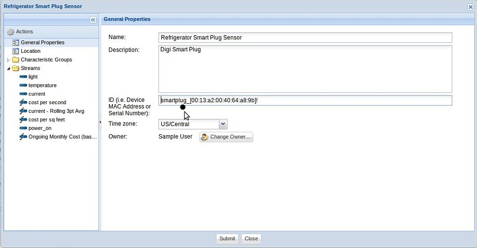Screen dimensions: 477x248
Task: Open the Time zone dropdown
Action: (223, 124)
